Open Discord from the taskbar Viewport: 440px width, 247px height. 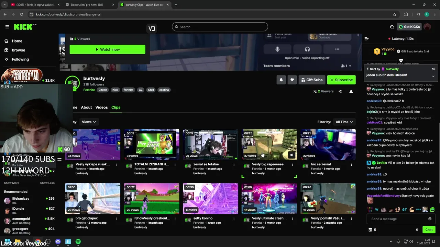58,242
